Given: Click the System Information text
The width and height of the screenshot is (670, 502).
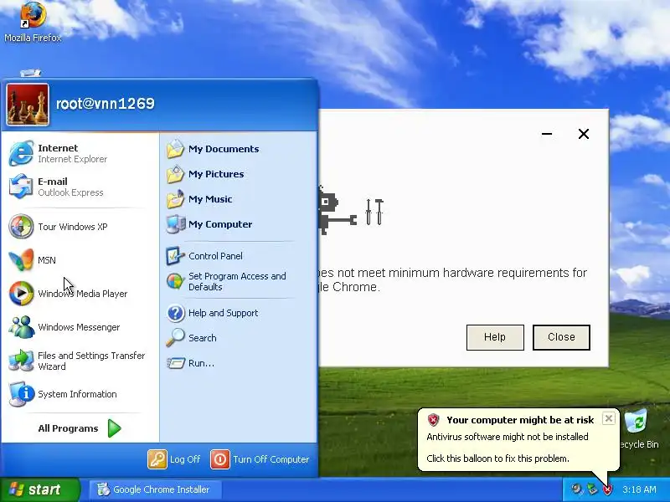Looking at the screenshot, I should tap(77, 394).
